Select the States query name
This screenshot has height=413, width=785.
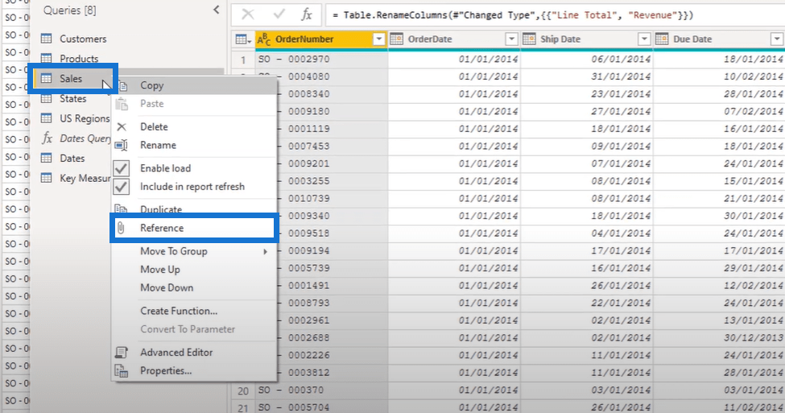pyautogui.click(x=73, y=98)
